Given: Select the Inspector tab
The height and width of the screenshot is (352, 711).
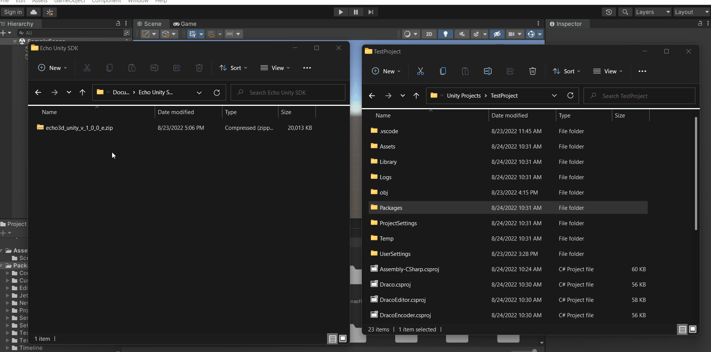Looking at the screenshot, I should (x=566, y=24).
